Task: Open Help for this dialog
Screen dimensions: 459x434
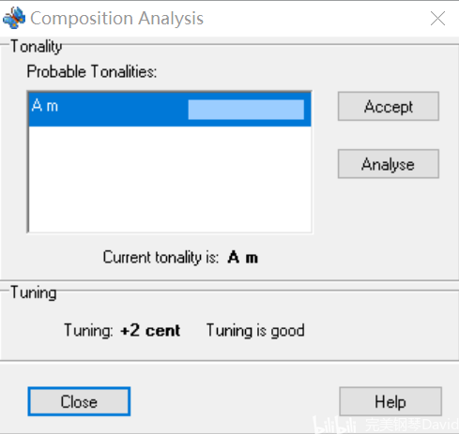Action: (x=390, y=401)
